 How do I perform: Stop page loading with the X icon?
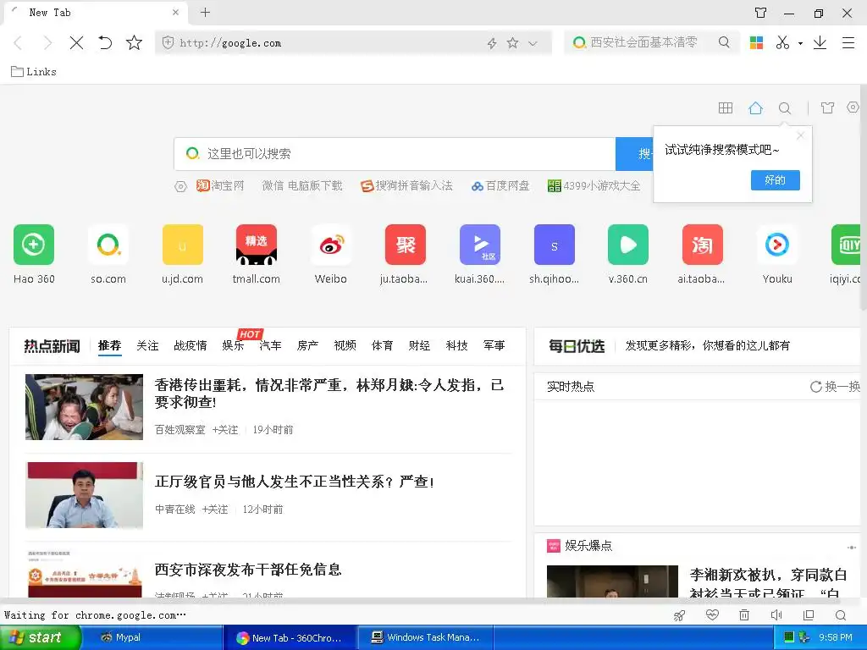[x=76, y=43]
